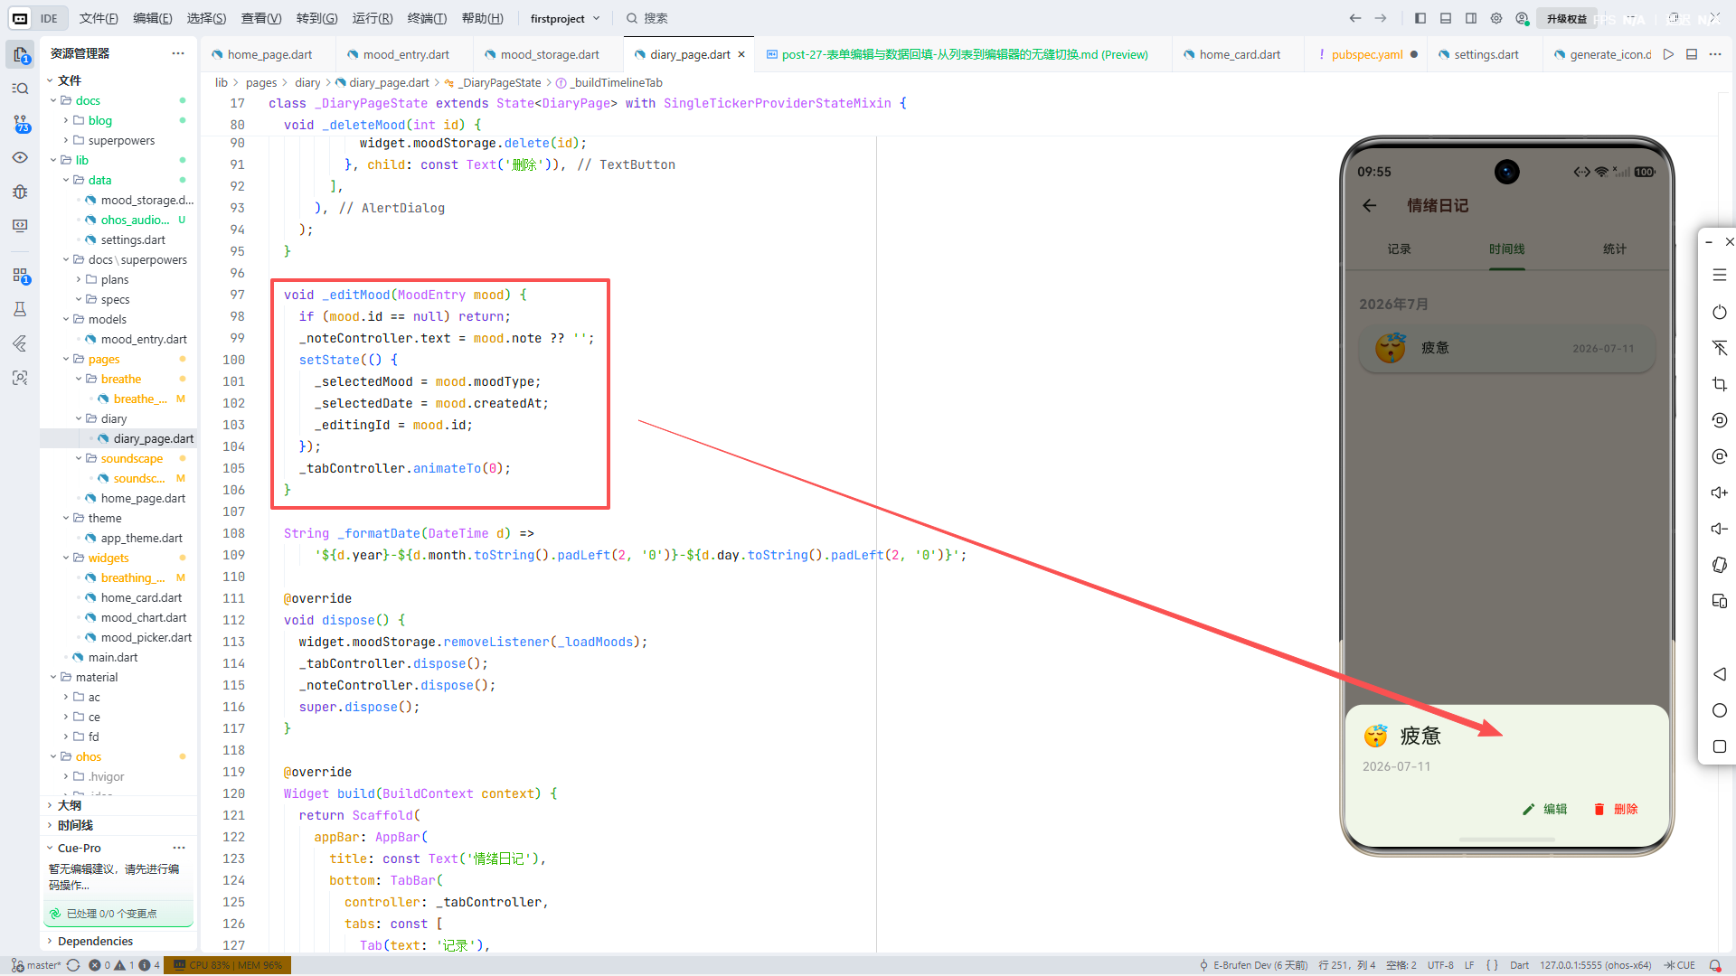
Task: Click the Run triangle icon in editor toolbar
Action: click(x=1668, y=54)
